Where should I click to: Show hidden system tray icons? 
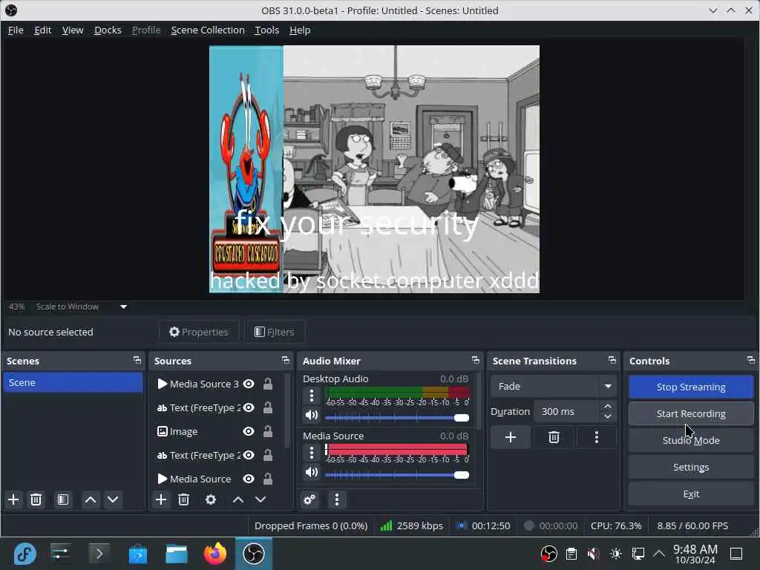[x=659, y=553]
